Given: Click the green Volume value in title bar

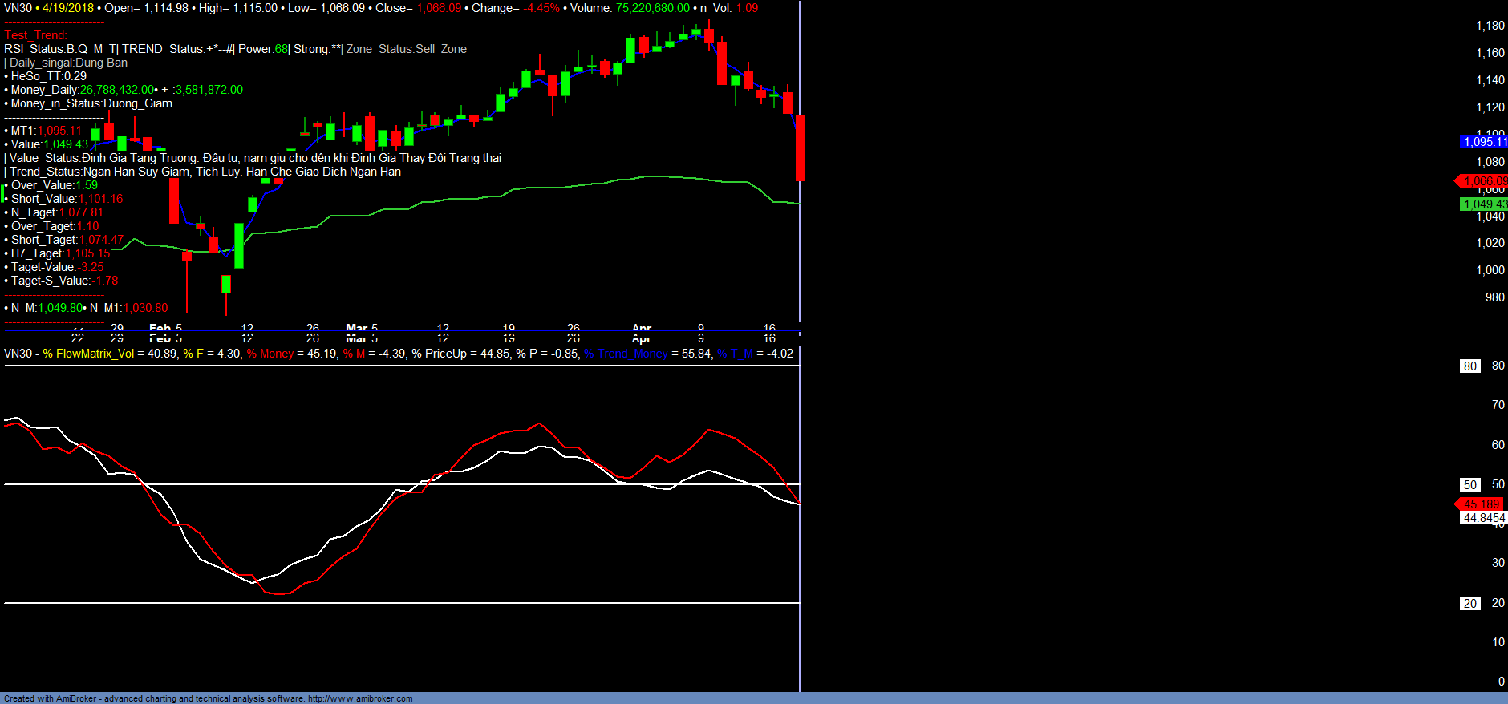Looking at the screenshot, I should tap(652, 8).
